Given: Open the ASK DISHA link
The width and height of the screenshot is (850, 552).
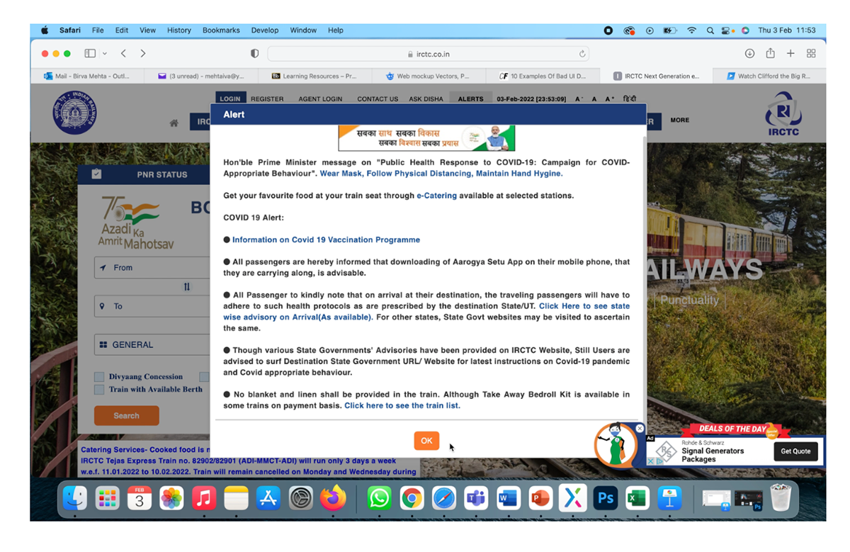Looking at the screenshot, I should [426, 99].
